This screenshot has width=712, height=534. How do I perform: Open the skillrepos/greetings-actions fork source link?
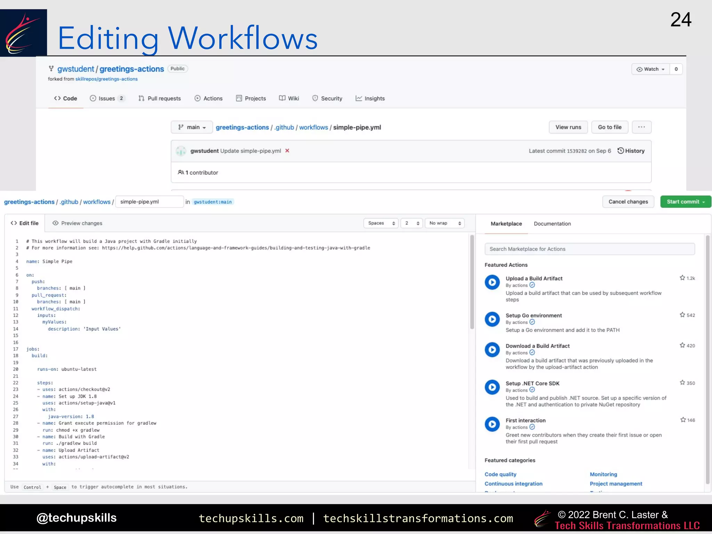(x=106, y=79)
